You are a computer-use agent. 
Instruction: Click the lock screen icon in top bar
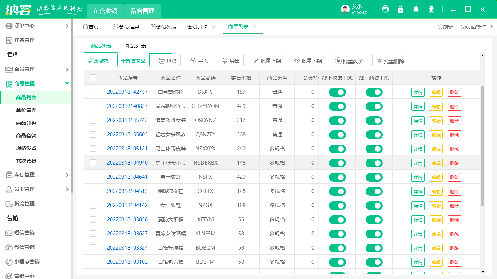[x=401, y=9]
